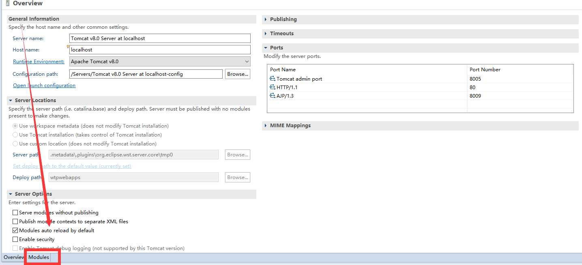Click the Overview page header icon
The image size is (582, 265).
tap(8, 3)
